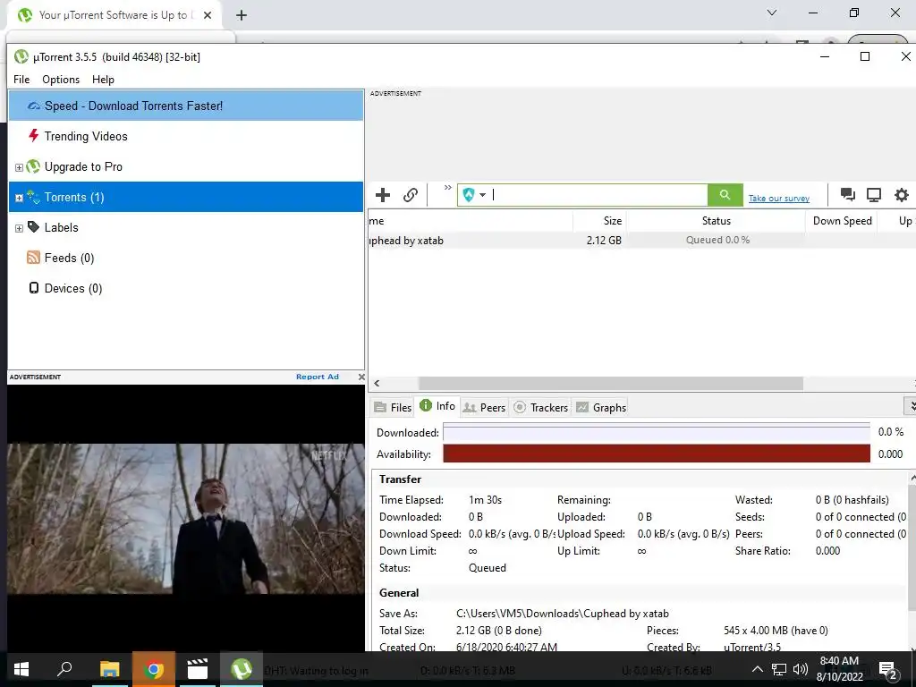
Task: Open the File menu
Action: point(21,80)
